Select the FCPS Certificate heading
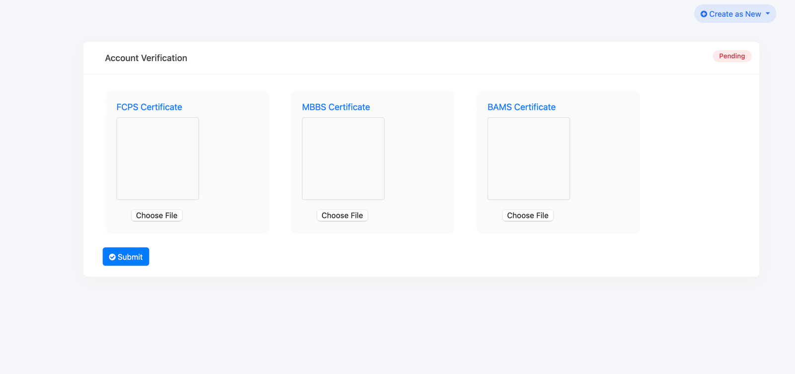 coord(149,107)
